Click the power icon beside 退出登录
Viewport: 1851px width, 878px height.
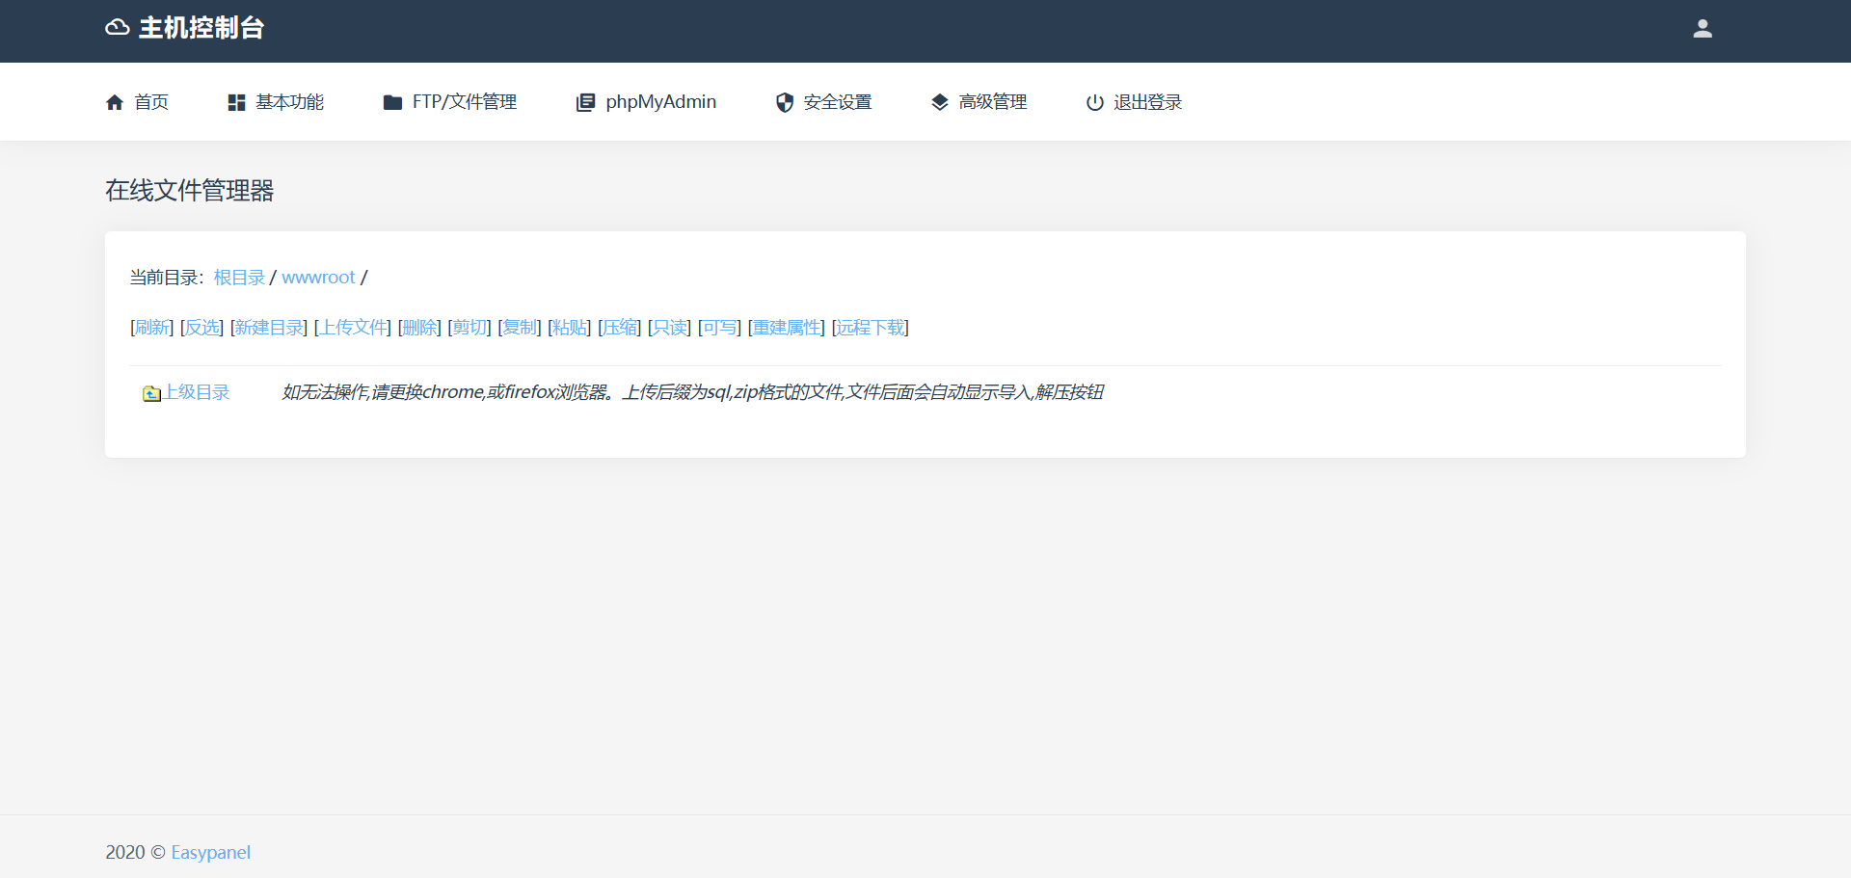click(x=1094, y=102)
